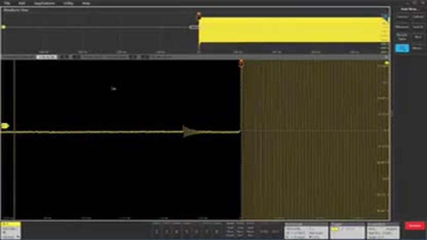Turn on channel 3 button

167,232
